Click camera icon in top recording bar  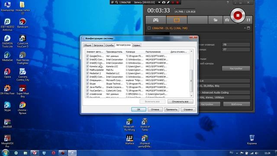[164, 2]
